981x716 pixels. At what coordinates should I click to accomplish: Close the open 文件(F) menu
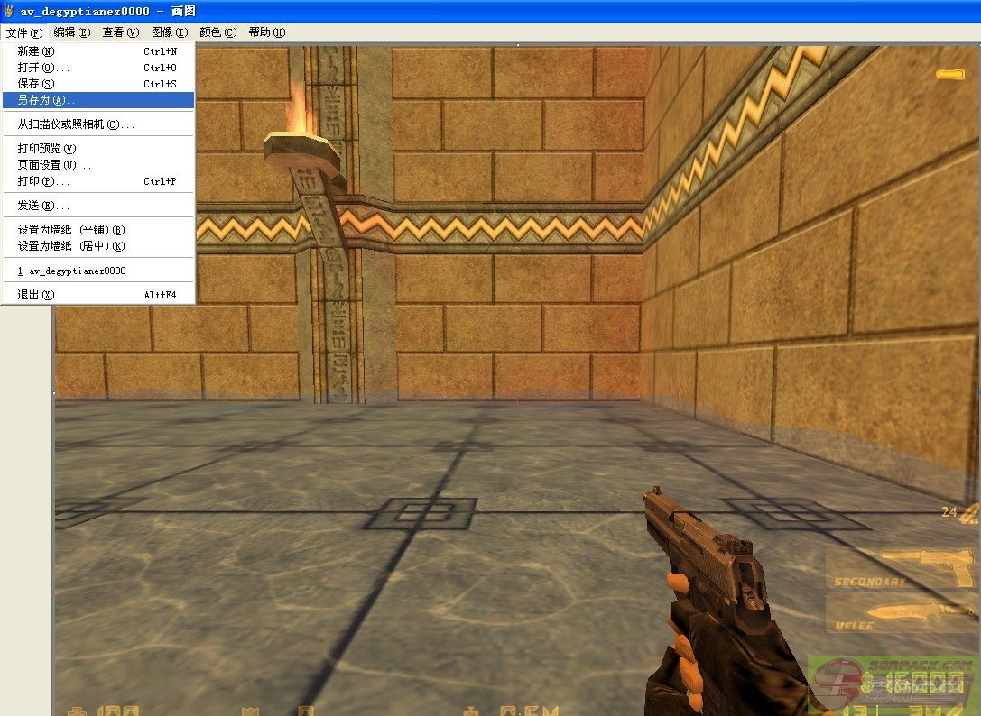[x=23, y=32]
